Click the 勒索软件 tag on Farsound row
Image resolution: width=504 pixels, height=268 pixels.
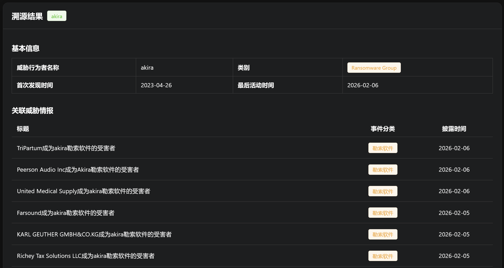(383, 213)
